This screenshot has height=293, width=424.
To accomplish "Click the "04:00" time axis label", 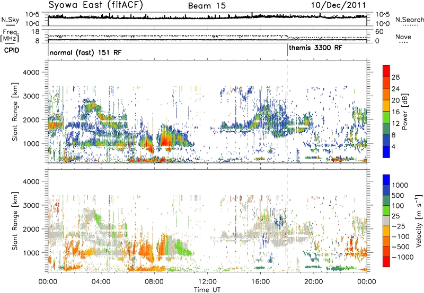I will coord(101,282).
